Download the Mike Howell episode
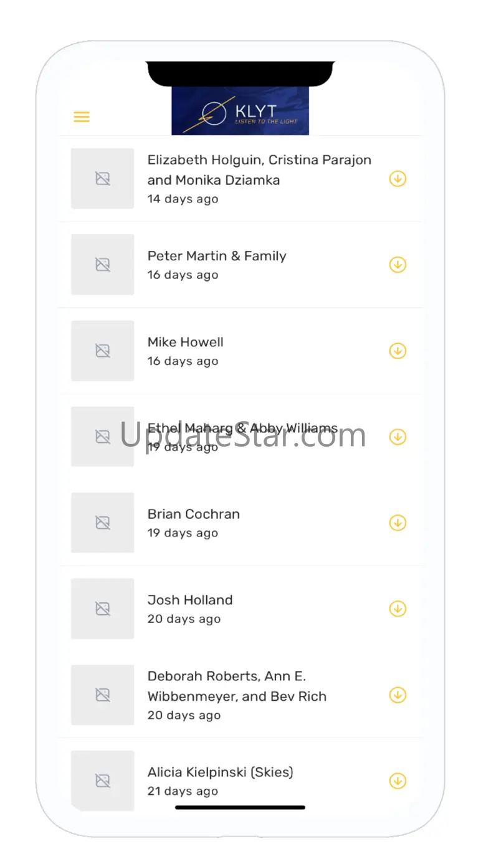The height and width of the screenshot is (864, 486). (x=398, y=351)
